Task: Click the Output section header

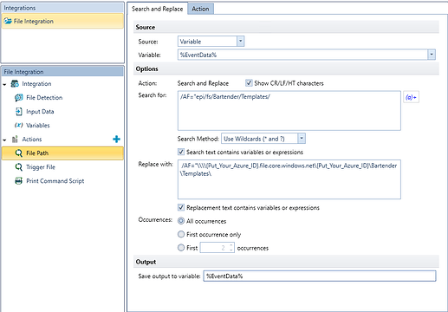Action: (x=286, y=262)
